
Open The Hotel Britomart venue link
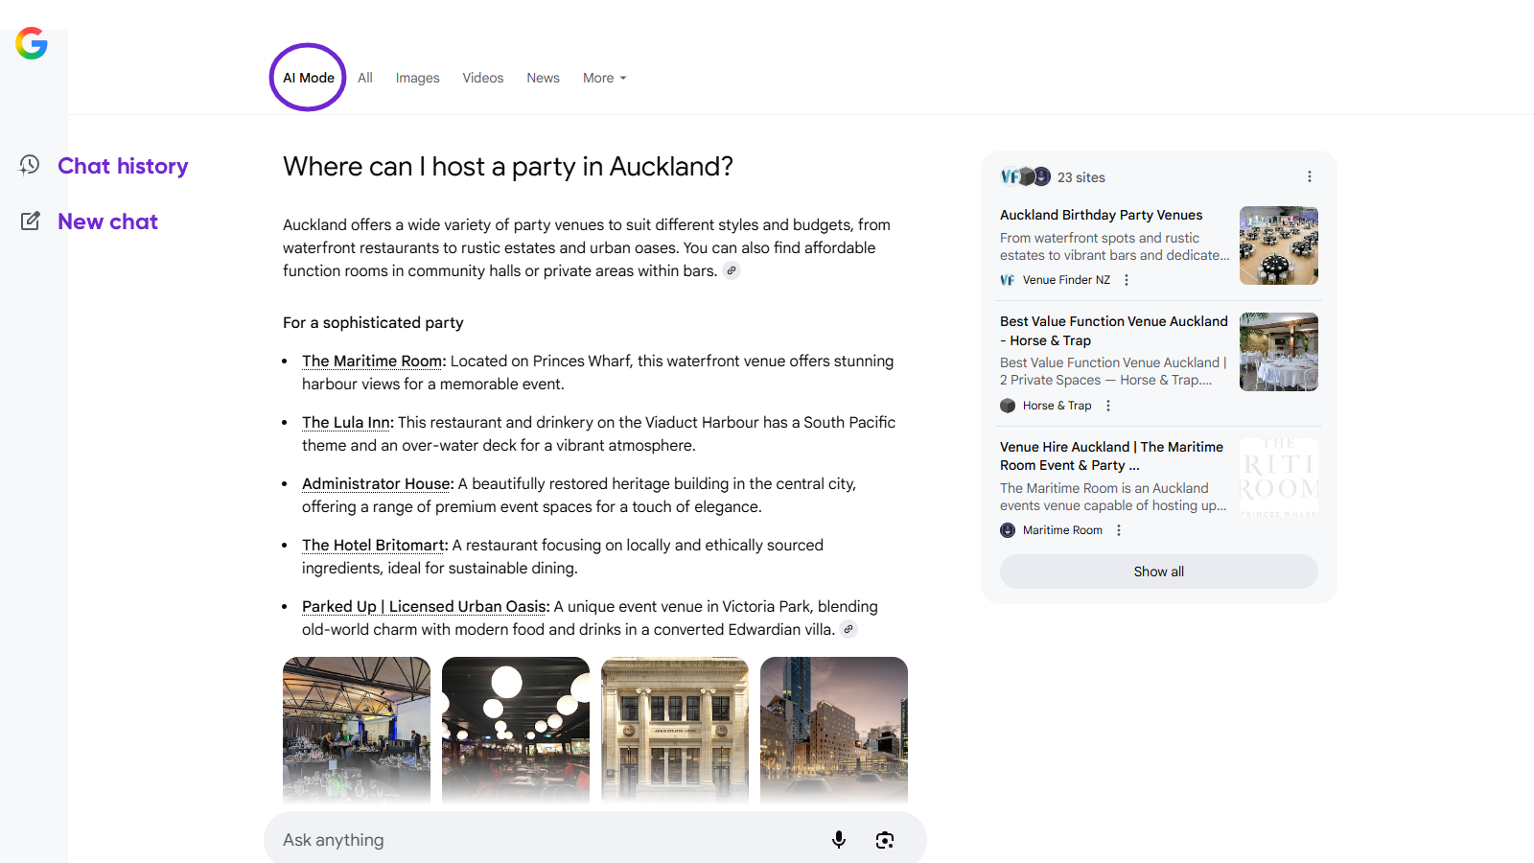coord(374,545)
